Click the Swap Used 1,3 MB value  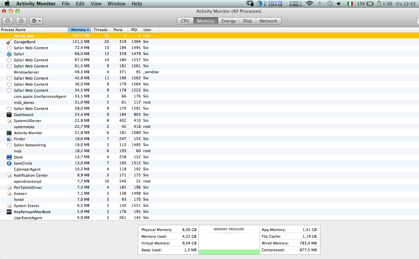click(x=190, y=250)
